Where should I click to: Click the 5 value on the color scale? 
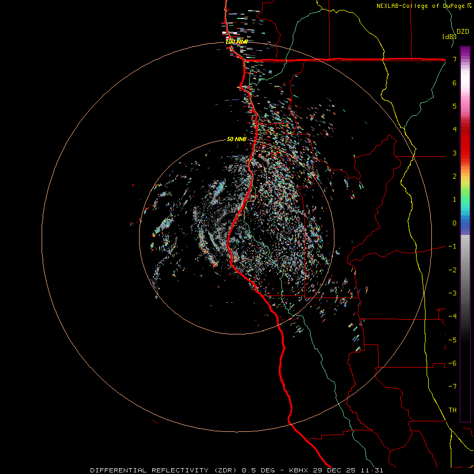[455, 106]
